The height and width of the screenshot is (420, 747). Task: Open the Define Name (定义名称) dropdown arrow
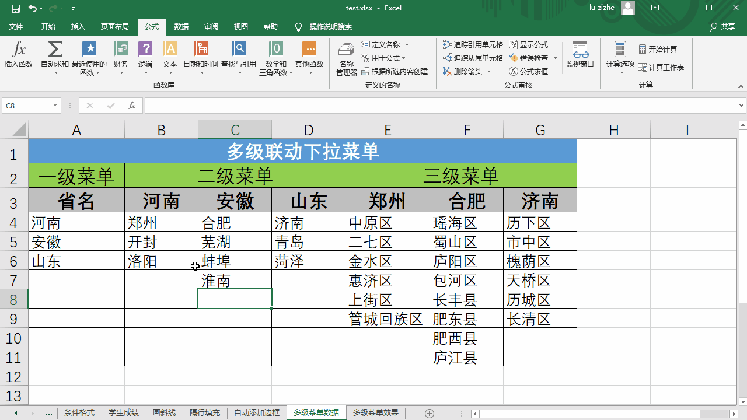coord(407,44)
